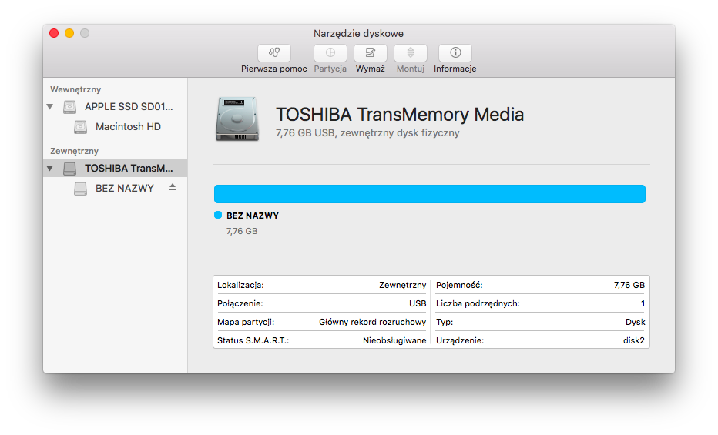Click the blue BEZ NAZWY legend dot
718x435 pixels.
click(x=218, y=216)
